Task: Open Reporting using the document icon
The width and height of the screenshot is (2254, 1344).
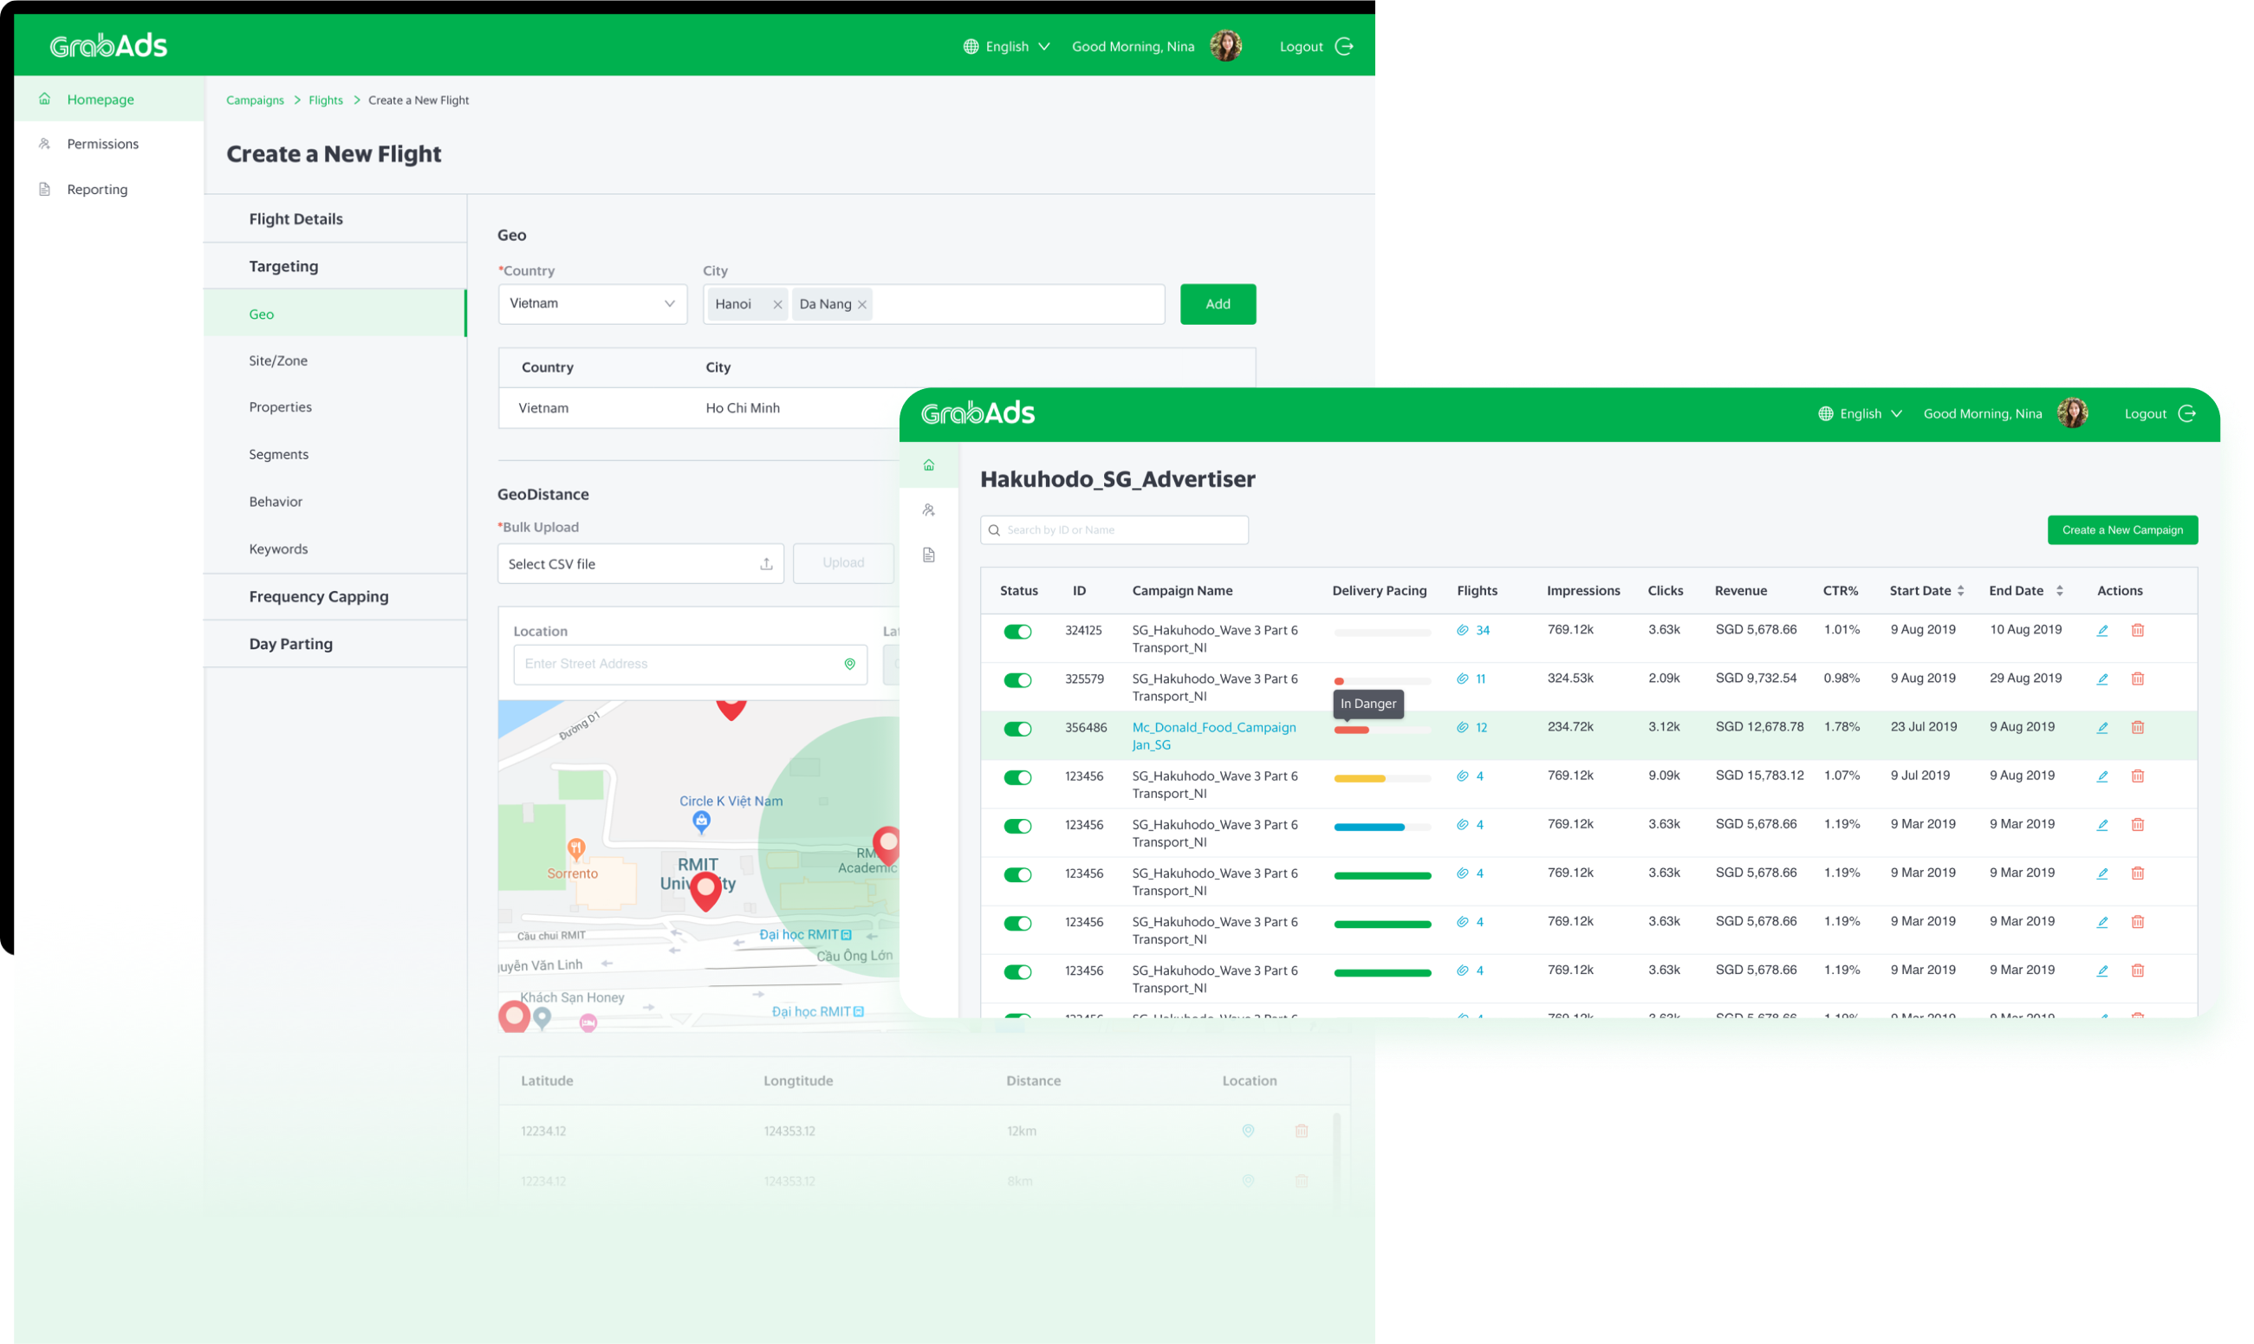Action: pyautogui.click(x=43, y=187)
